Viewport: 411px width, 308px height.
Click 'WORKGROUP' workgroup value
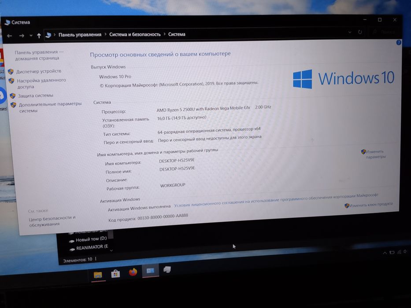(x=173, y=185)
